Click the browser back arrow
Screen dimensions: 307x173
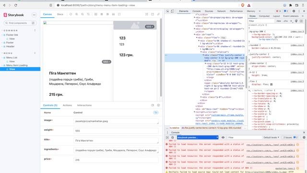[4, 5]
